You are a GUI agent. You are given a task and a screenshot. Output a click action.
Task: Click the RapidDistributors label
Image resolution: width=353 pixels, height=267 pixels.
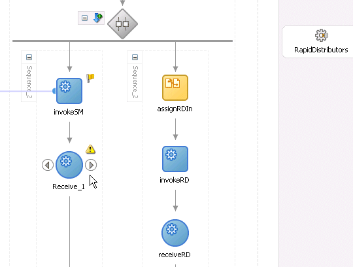pyautogui.click(x=321, y=50)
